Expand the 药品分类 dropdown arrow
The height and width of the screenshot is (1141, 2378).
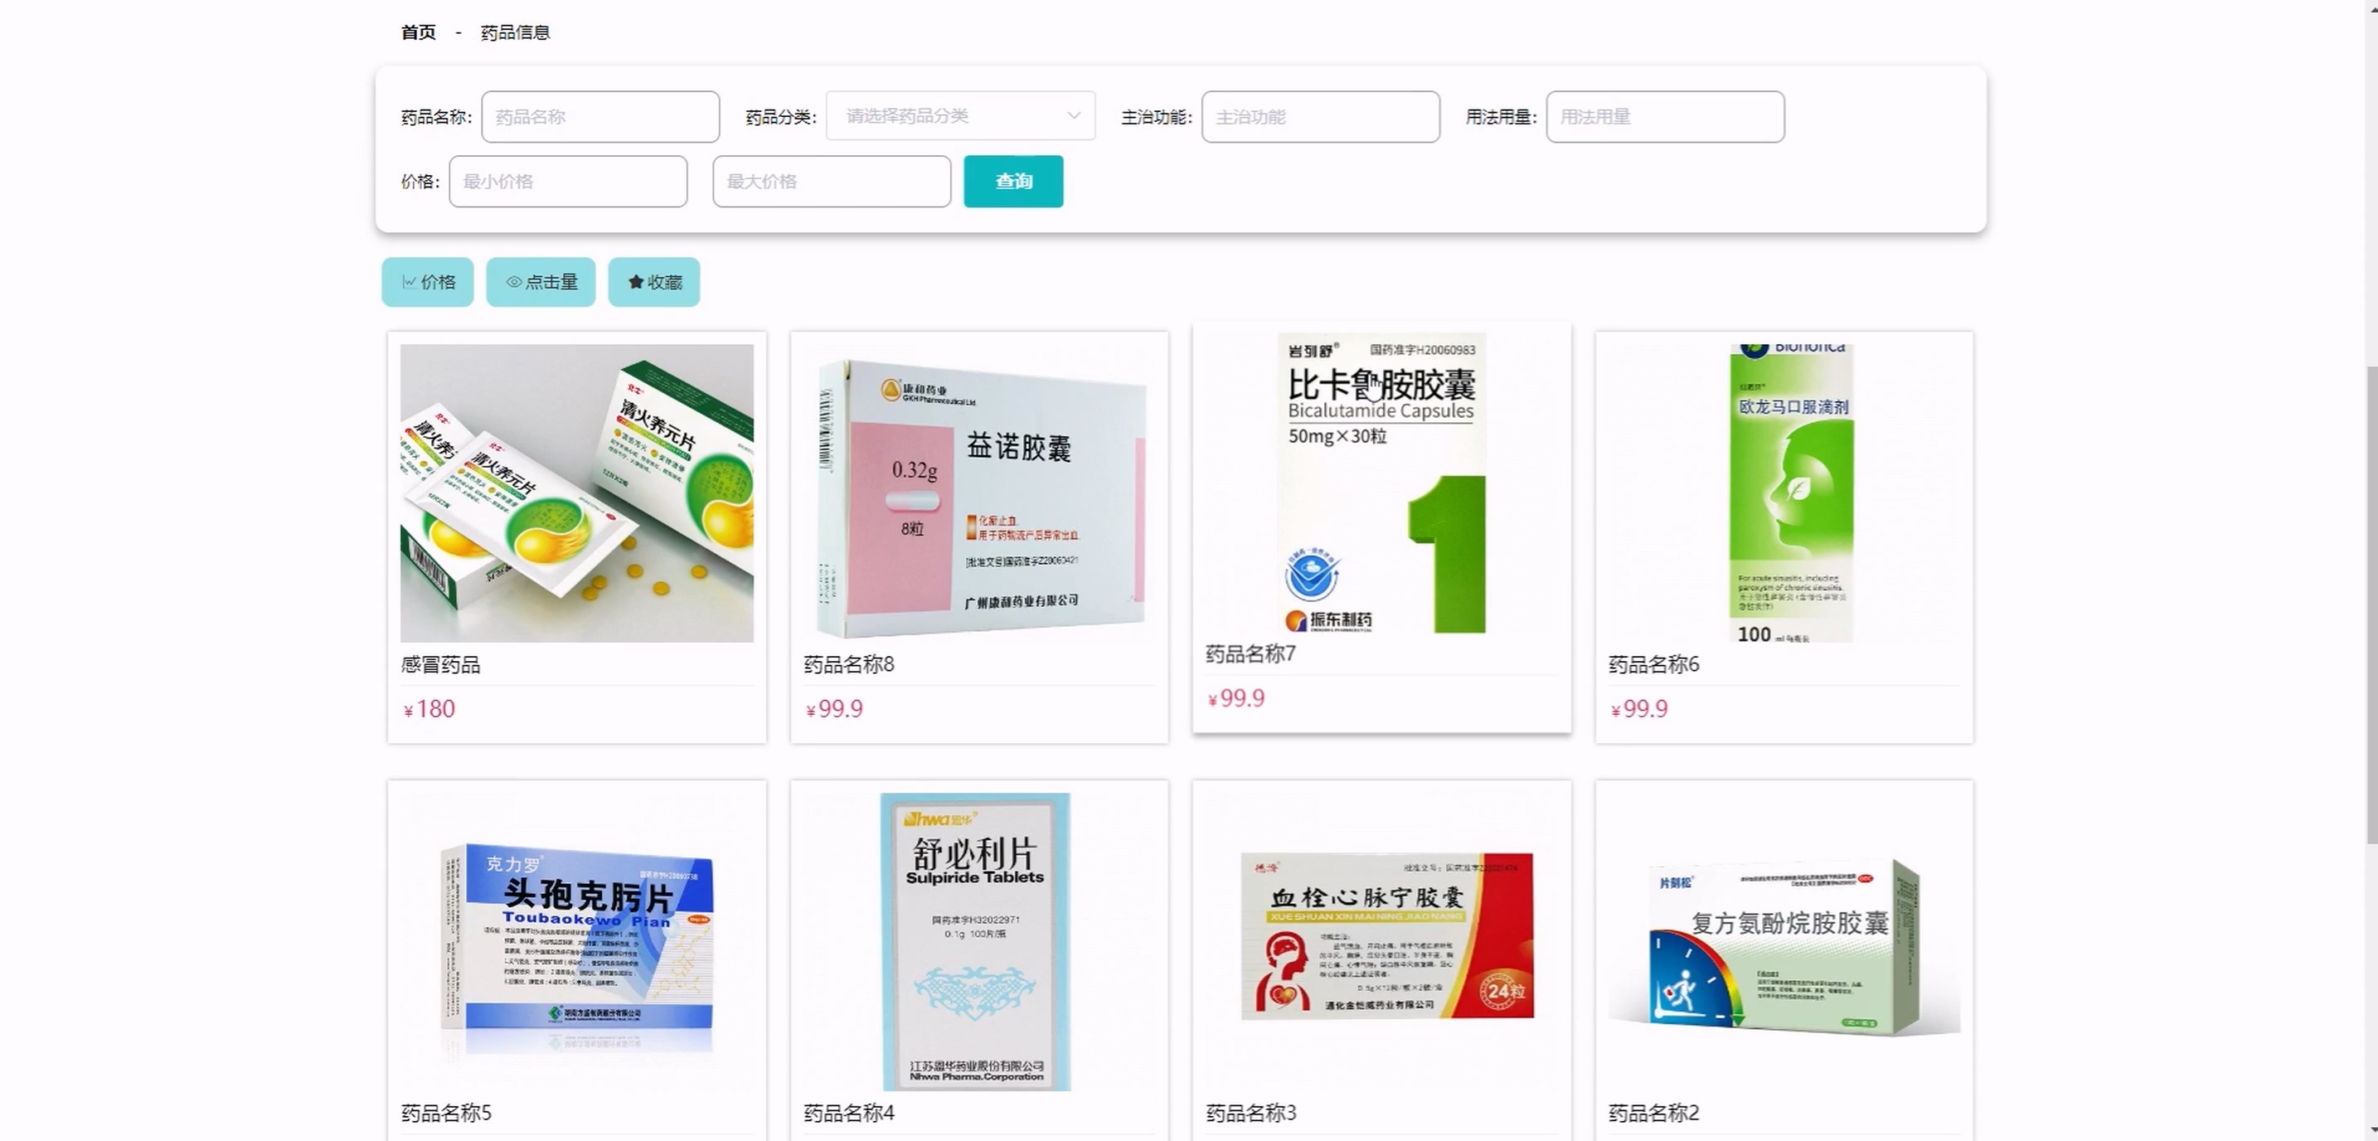pos(1073,116)
